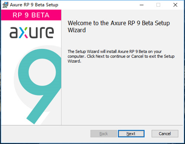Click the axure wordmark logo

click(x=32, y=33)
